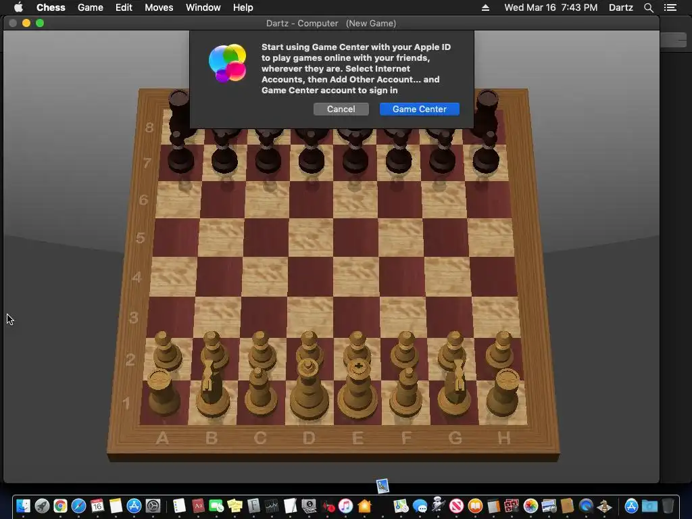Open the Trash from the Dock
Viewport: 692px width, 519px height.
click(x=668, y=505)
